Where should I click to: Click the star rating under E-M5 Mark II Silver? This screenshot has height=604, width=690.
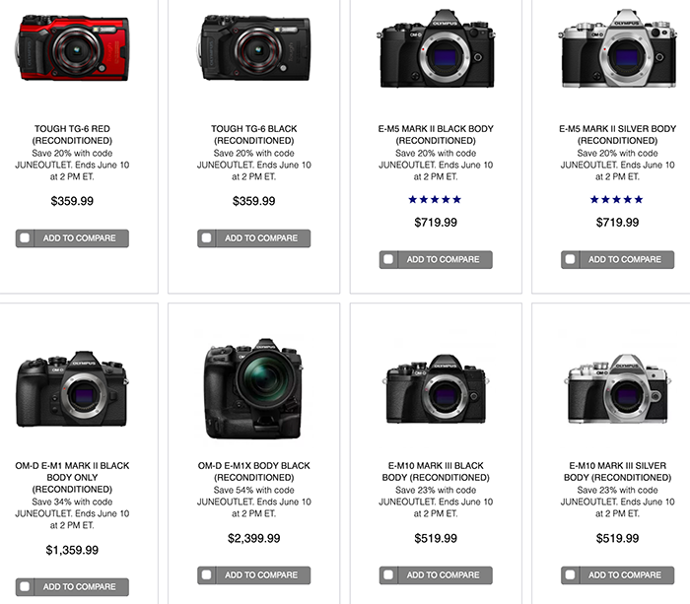(617, 200)
